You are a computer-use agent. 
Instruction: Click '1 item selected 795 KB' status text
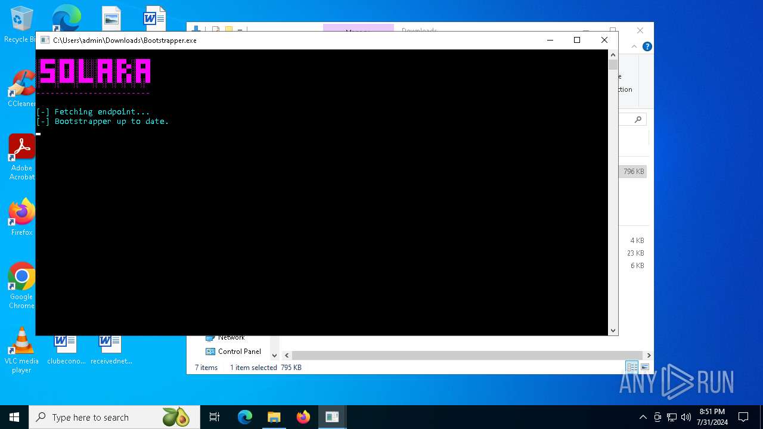pos(266,368)
